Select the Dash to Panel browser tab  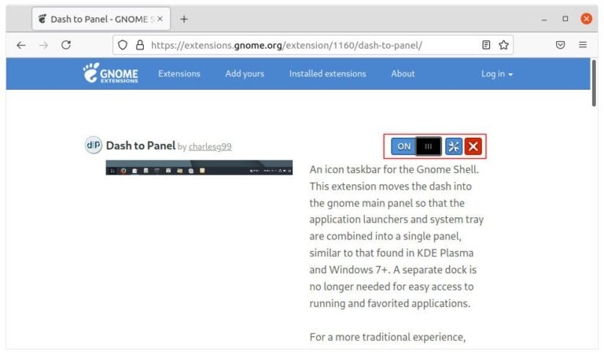[x=101, y=19]
